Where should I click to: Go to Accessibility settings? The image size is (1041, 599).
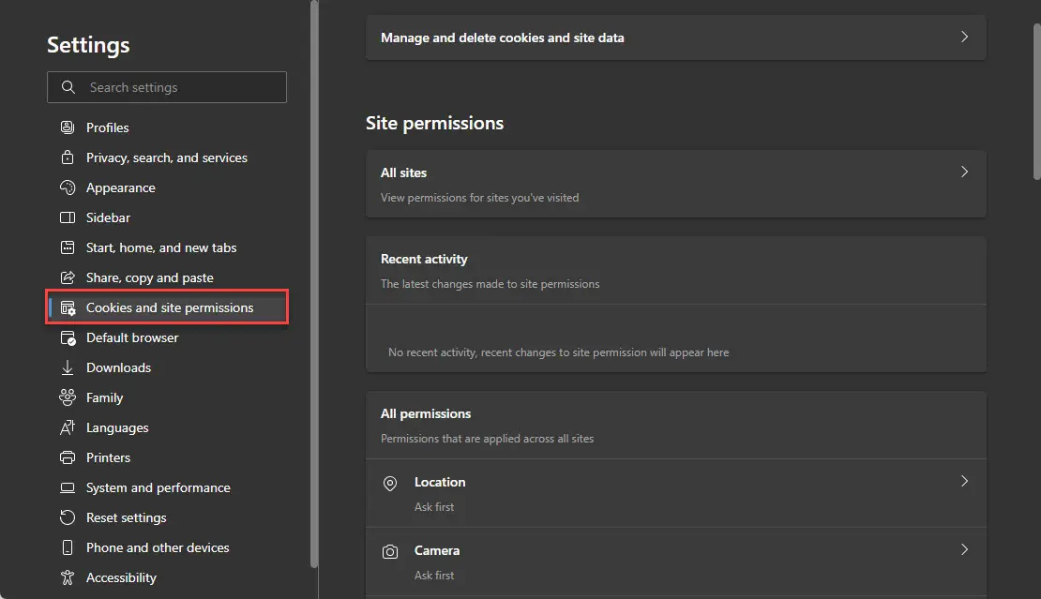[167, 577]
